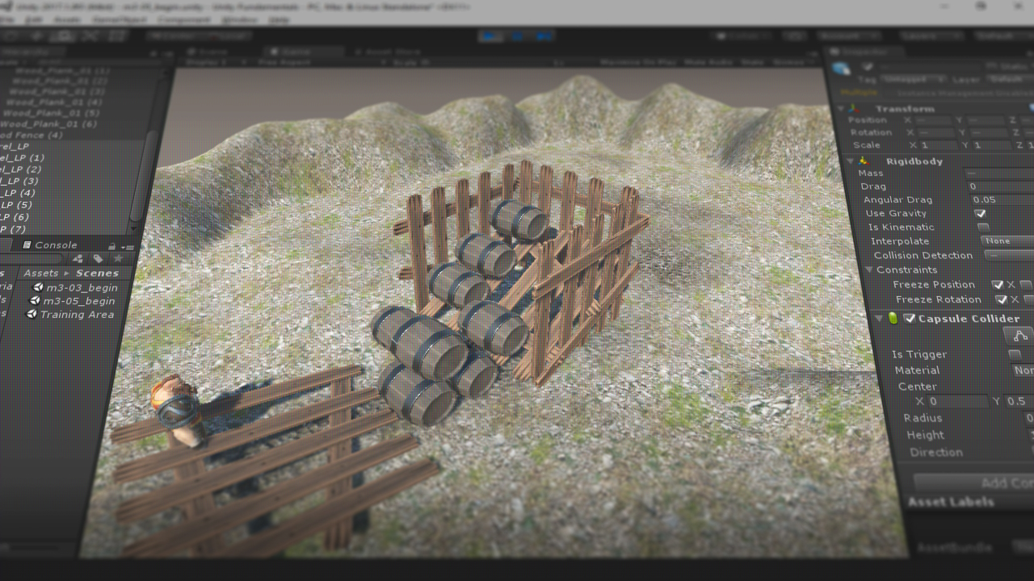Click the label tag icon in Project panel

click(98, 258)
